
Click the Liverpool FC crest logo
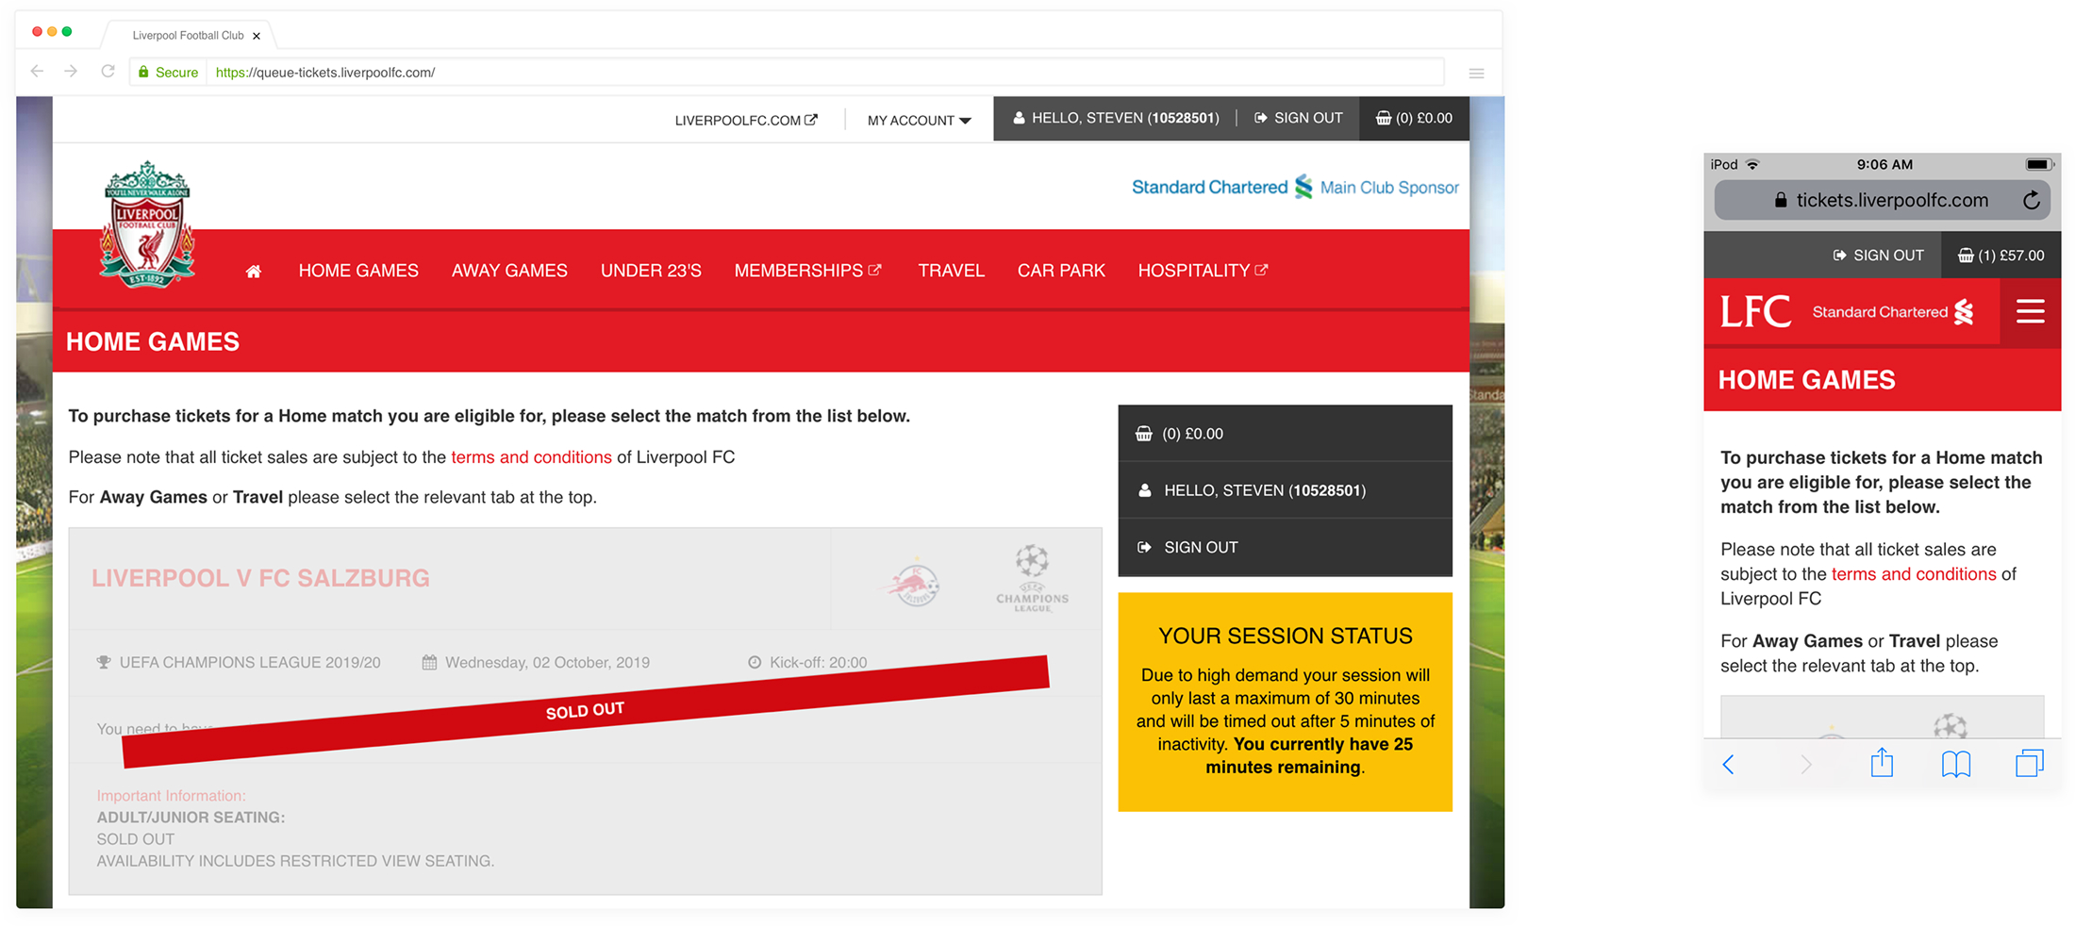click(147, 224)
